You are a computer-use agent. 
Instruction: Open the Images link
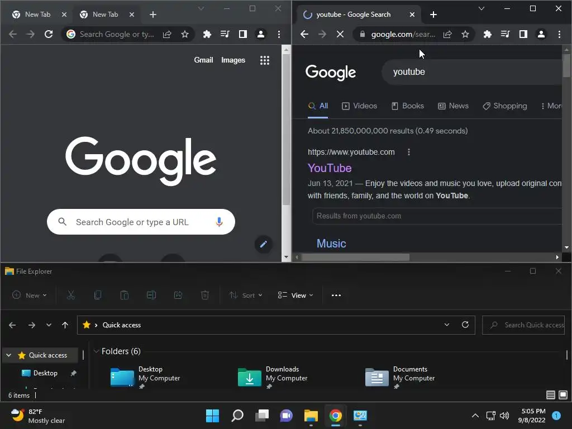(233, 60)
